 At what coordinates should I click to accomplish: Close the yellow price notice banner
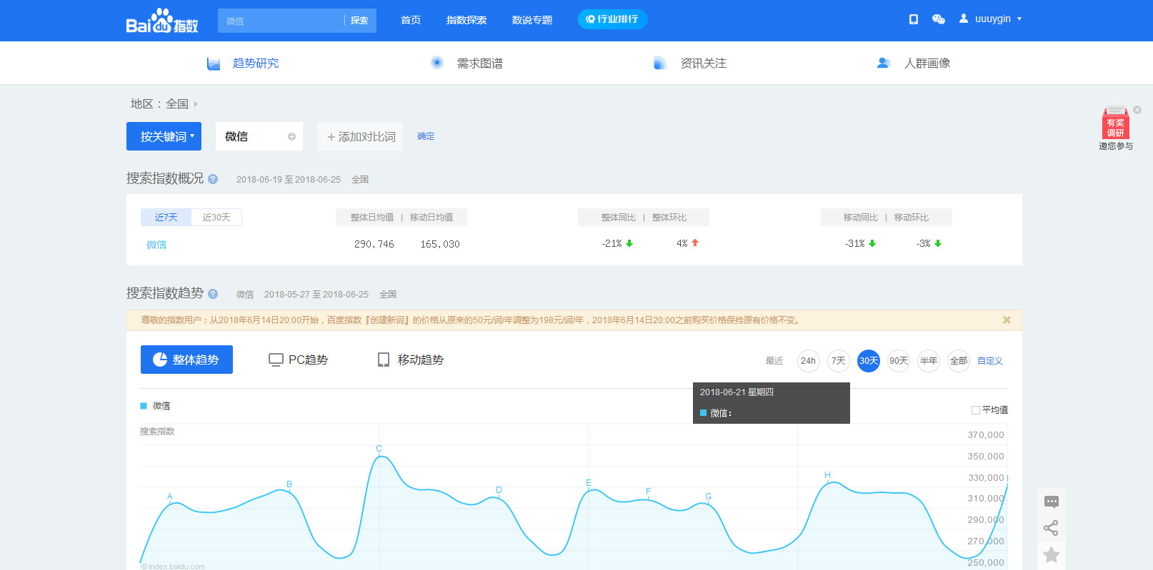(x=1007, y=320)
